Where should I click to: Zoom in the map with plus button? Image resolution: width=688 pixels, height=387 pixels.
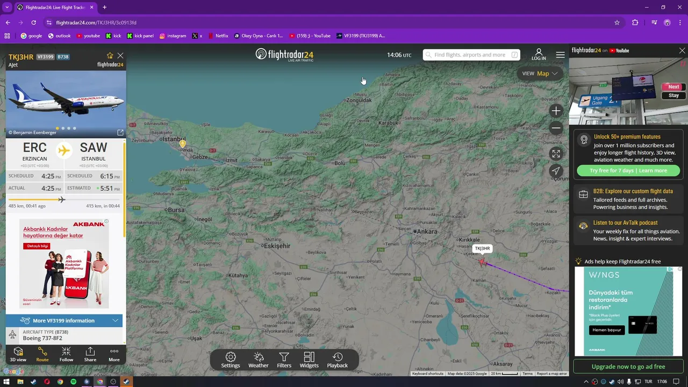click(556, 111)
